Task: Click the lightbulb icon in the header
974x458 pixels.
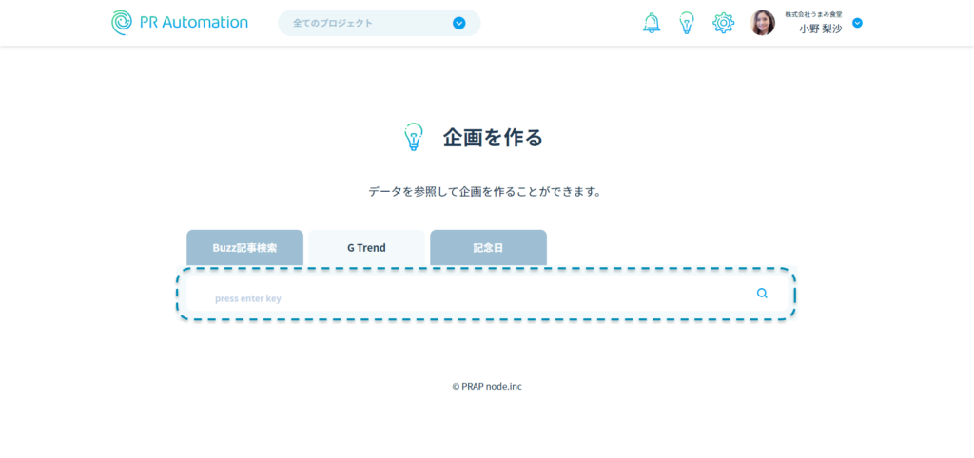Action: (687, 23)
